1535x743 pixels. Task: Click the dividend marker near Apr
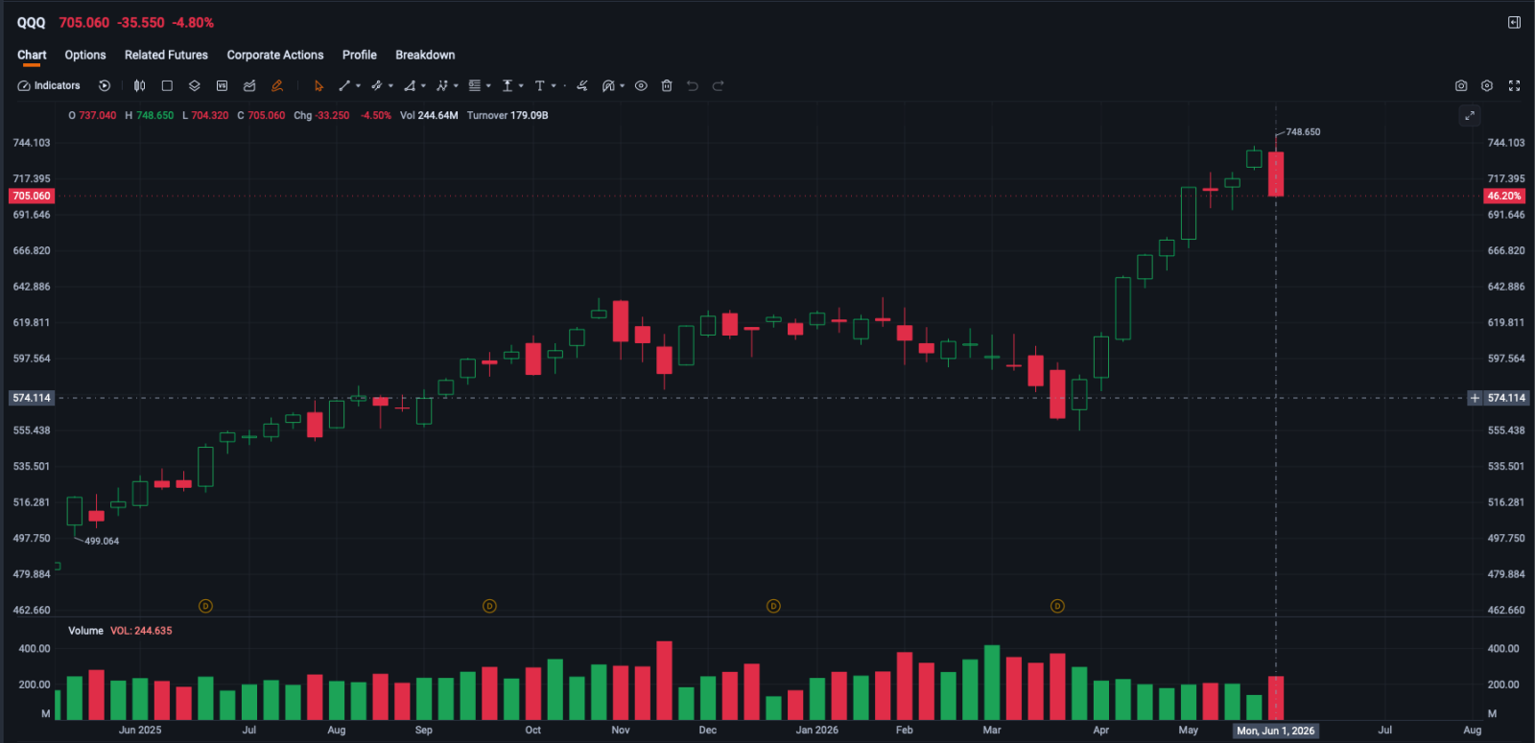point(1057,606)
